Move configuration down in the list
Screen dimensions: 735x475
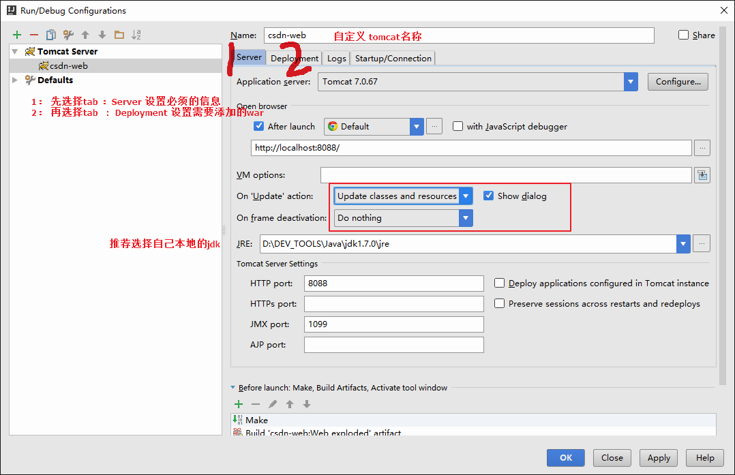click(x=102, y=35)
